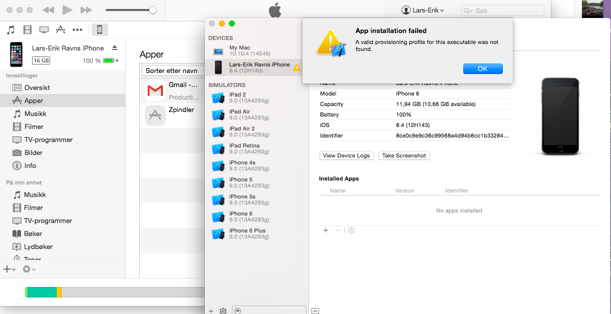The image size is (611, 314).
Task: Open Movies library icon in iTunes toolbar
Action: (x=28, y=29)
